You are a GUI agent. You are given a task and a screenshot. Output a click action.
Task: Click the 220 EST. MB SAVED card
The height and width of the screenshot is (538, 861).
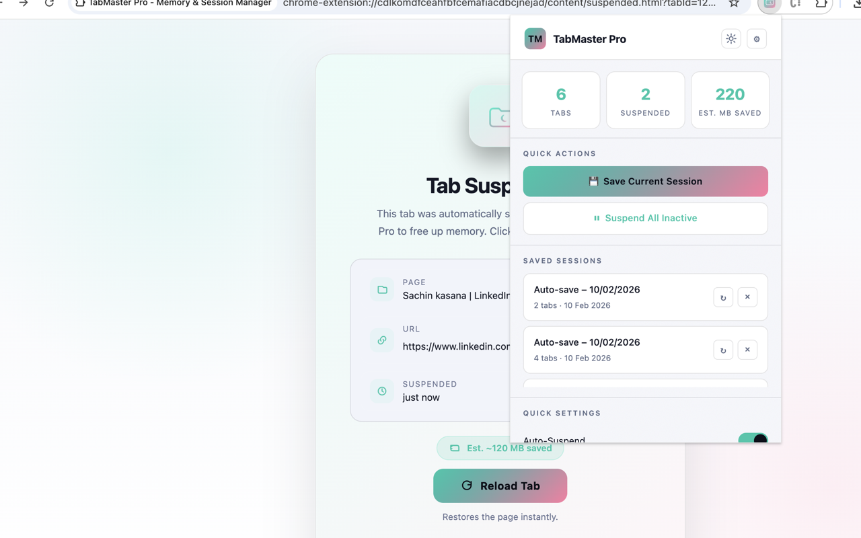tap(730, 100)
